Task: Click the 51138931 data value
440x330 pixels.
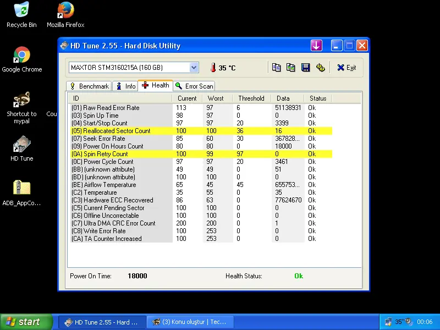Action: click(288, 108)
